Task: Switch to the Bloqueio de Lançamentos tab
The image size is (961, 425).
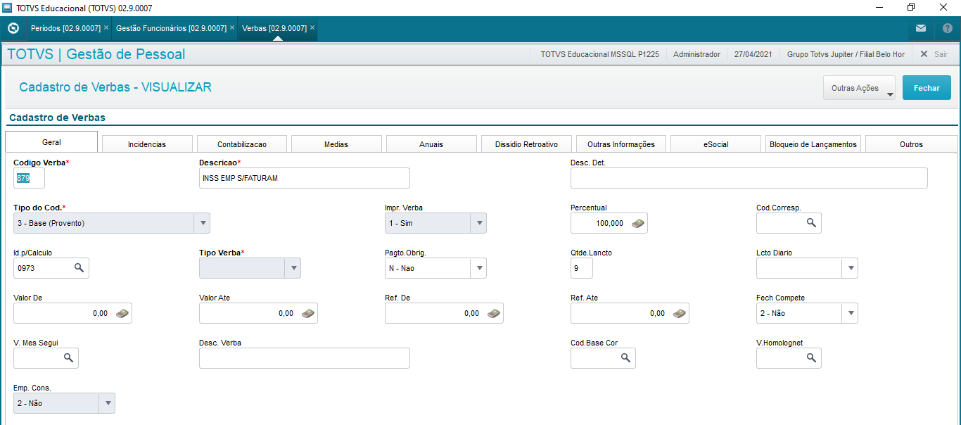Action: pyautogui.click(x=813, y=144)
